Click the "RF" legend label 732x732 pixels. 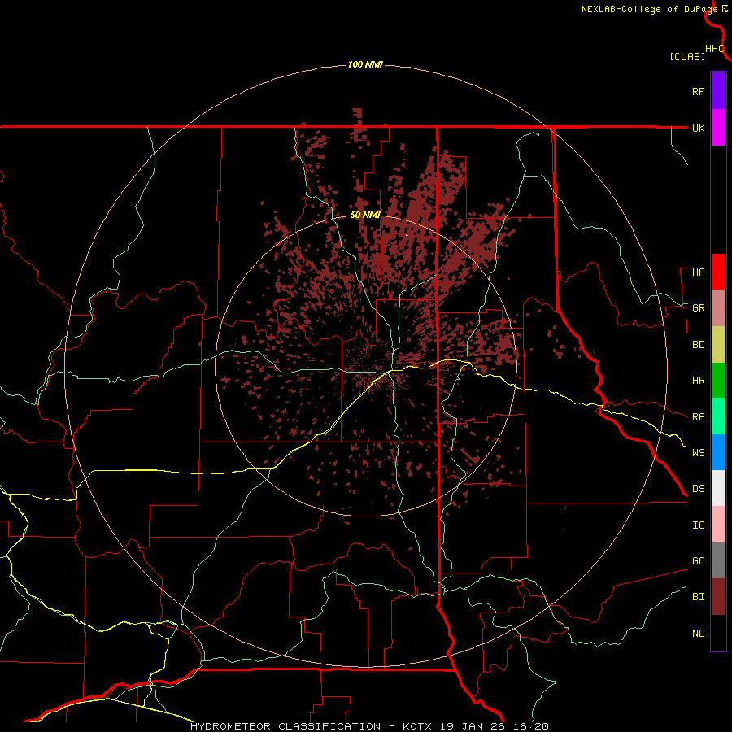point(698,91)
